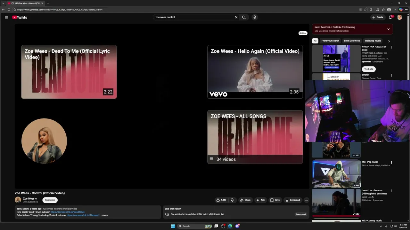Reload the page in the browser
Image resolution: width=410 pixels, height=230 pixels.
pyautogui.click(x=9, y=10)
